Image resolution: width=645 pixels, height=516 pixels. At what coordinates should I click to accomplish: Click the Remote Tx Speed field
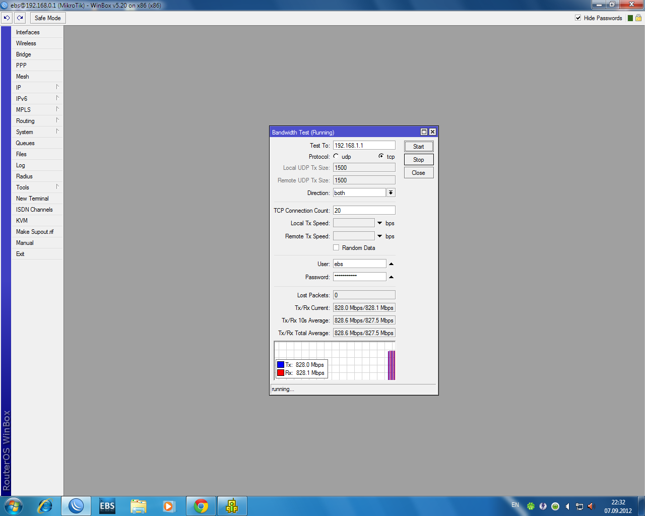(354, 236)
